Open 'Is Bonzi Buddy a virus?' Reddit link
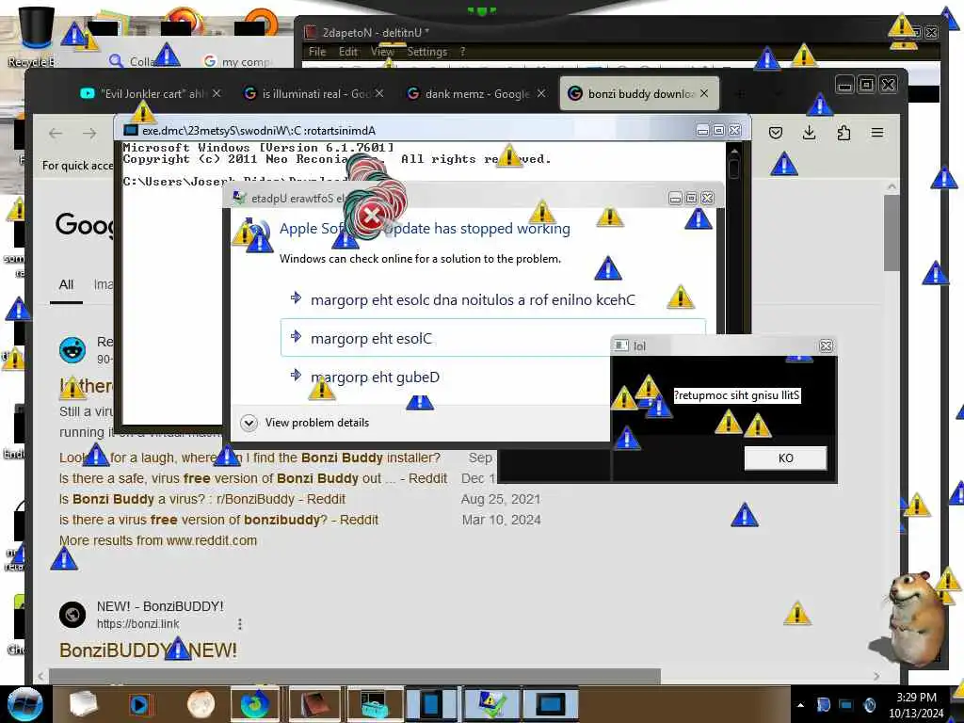Image resolution: width=964 pixels, height=723 pixels. coord(202,499)
